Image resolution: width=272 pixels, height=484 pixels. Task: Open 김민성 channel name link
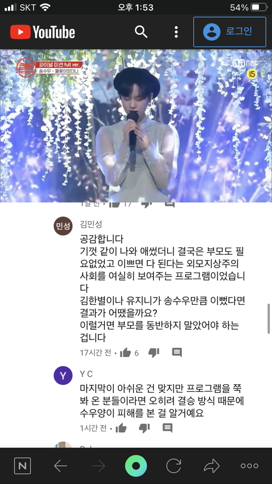pos(91,224)
